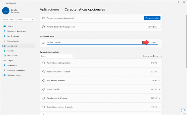Click the Windows Update icon
Image resolution: width=187 pixels, height=115 pixels.
pos(4,75)
